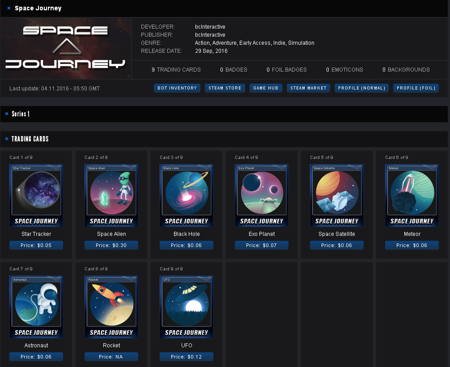The height and width of the screenshot is (367, 450).
Task: Click Rocket price NA button
Action: tap(111, 357)
